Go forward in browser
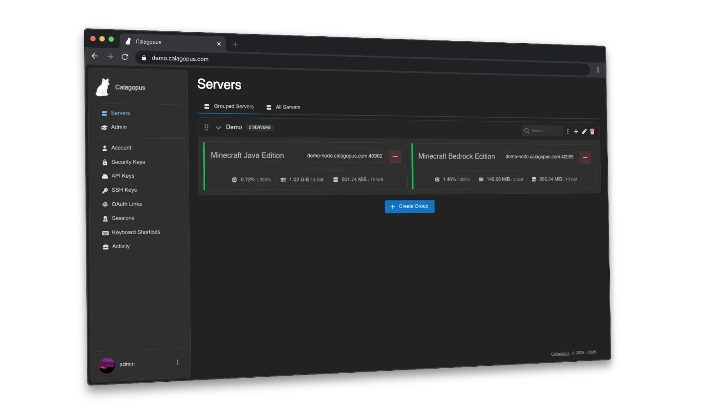The height and width of the screenshot is (409, 728). point(110,56)
